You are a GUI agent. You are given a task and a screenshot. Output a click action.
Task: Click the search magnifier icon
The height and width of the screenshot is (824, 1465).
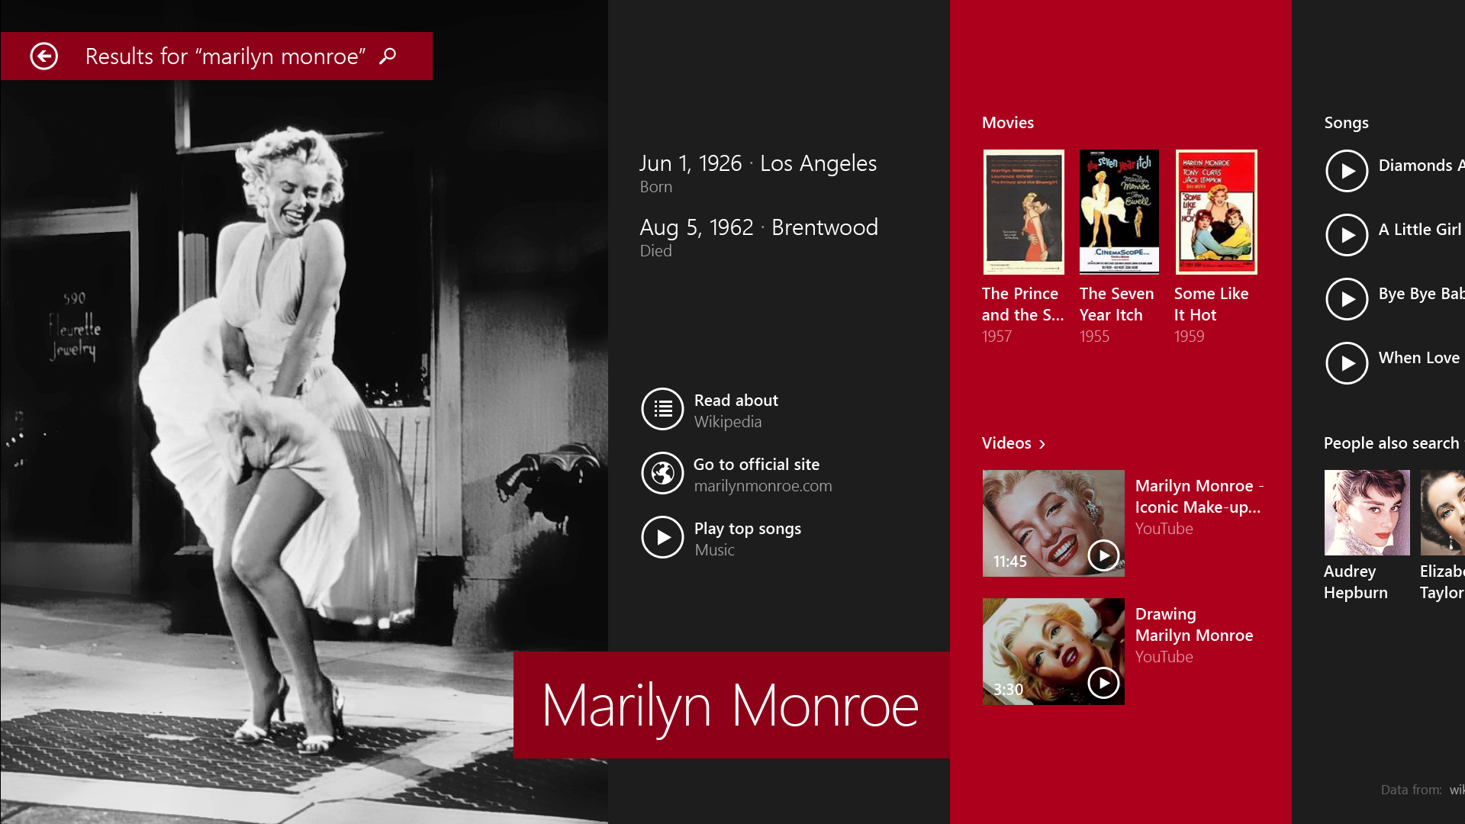pos(388,56)
